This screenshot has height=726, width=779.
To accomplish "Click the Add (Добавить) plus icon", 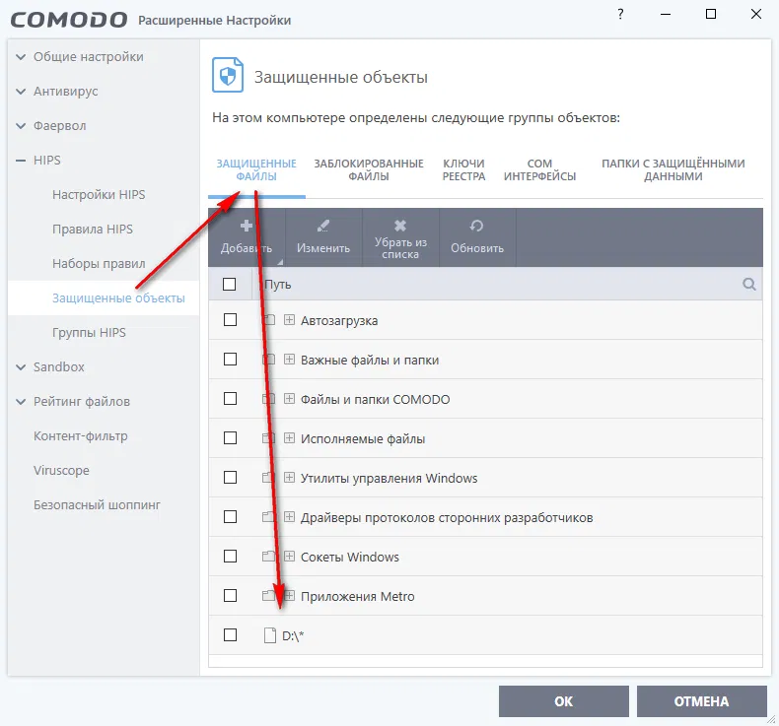I will point(246,226).
